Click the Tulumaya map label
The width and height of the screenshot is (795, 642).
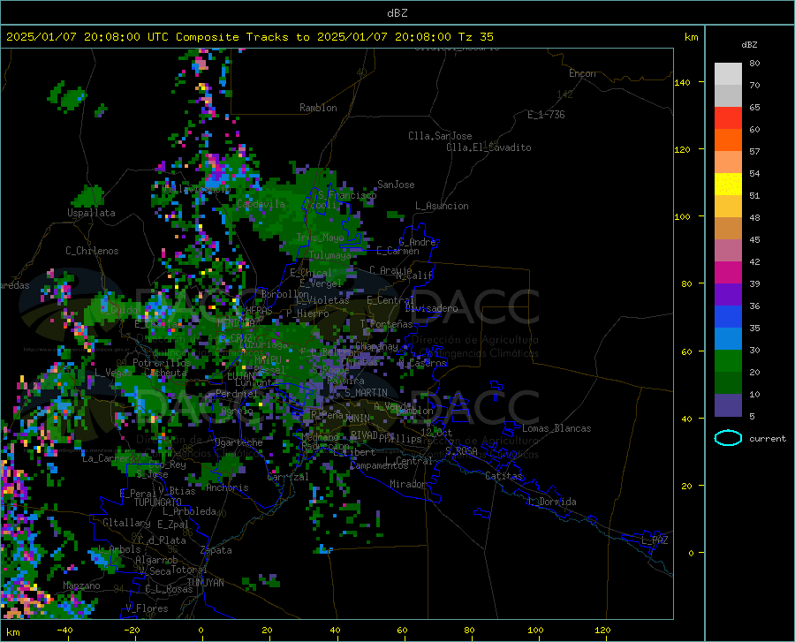coord(329,255)
